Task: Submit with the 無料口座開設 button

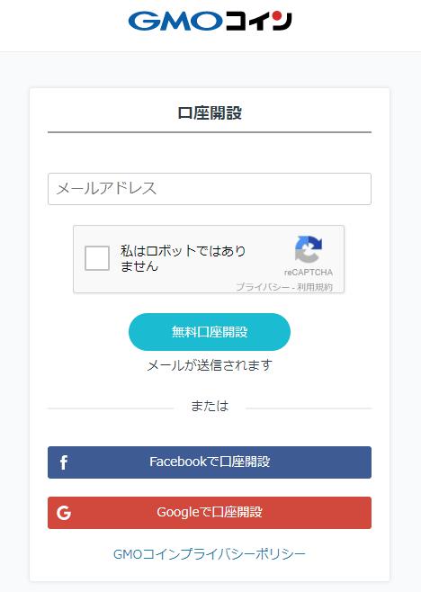Action: 210,332
